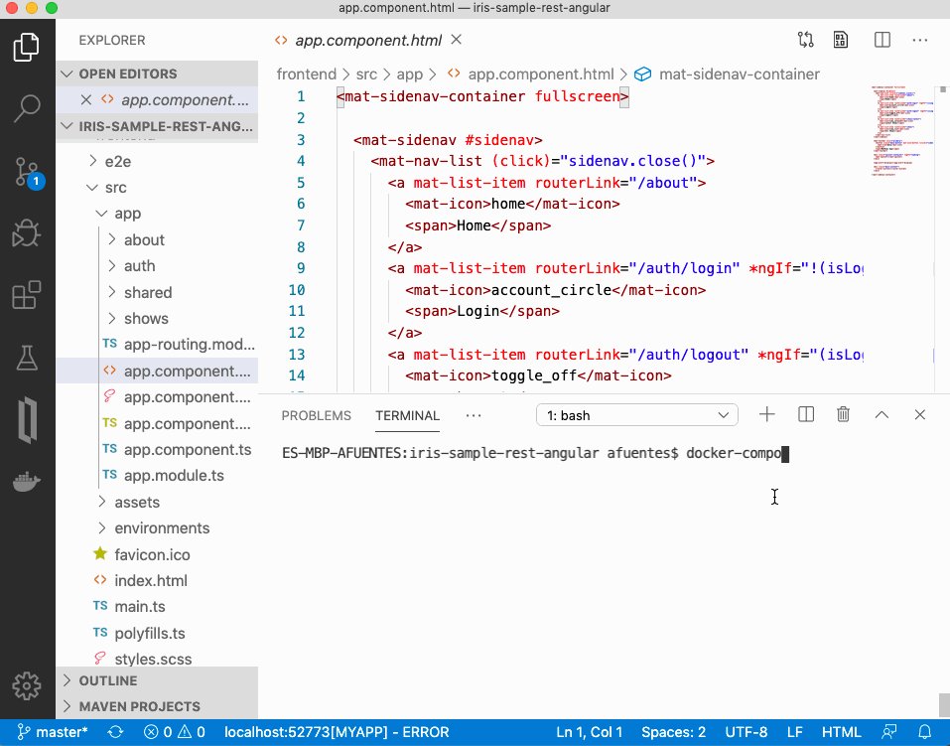Screen dimensions: 950x746
Task: Expand the Maven Projects section
Action: tap(139, 707)
